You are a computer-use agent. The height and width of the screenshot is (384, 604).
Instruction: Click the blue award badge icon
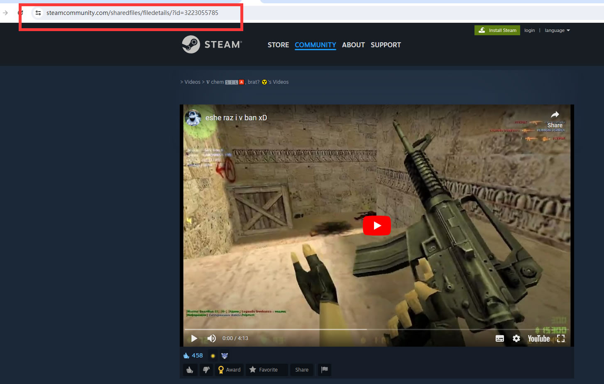tap(225, 356)
